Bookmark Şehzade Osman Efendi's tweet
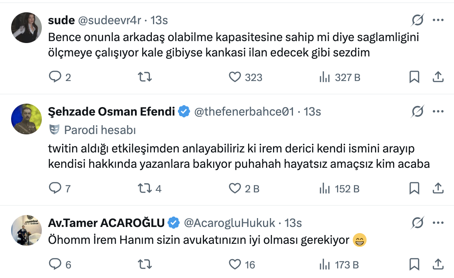This screenshot has height=278, width=454. tap(414, 188)
